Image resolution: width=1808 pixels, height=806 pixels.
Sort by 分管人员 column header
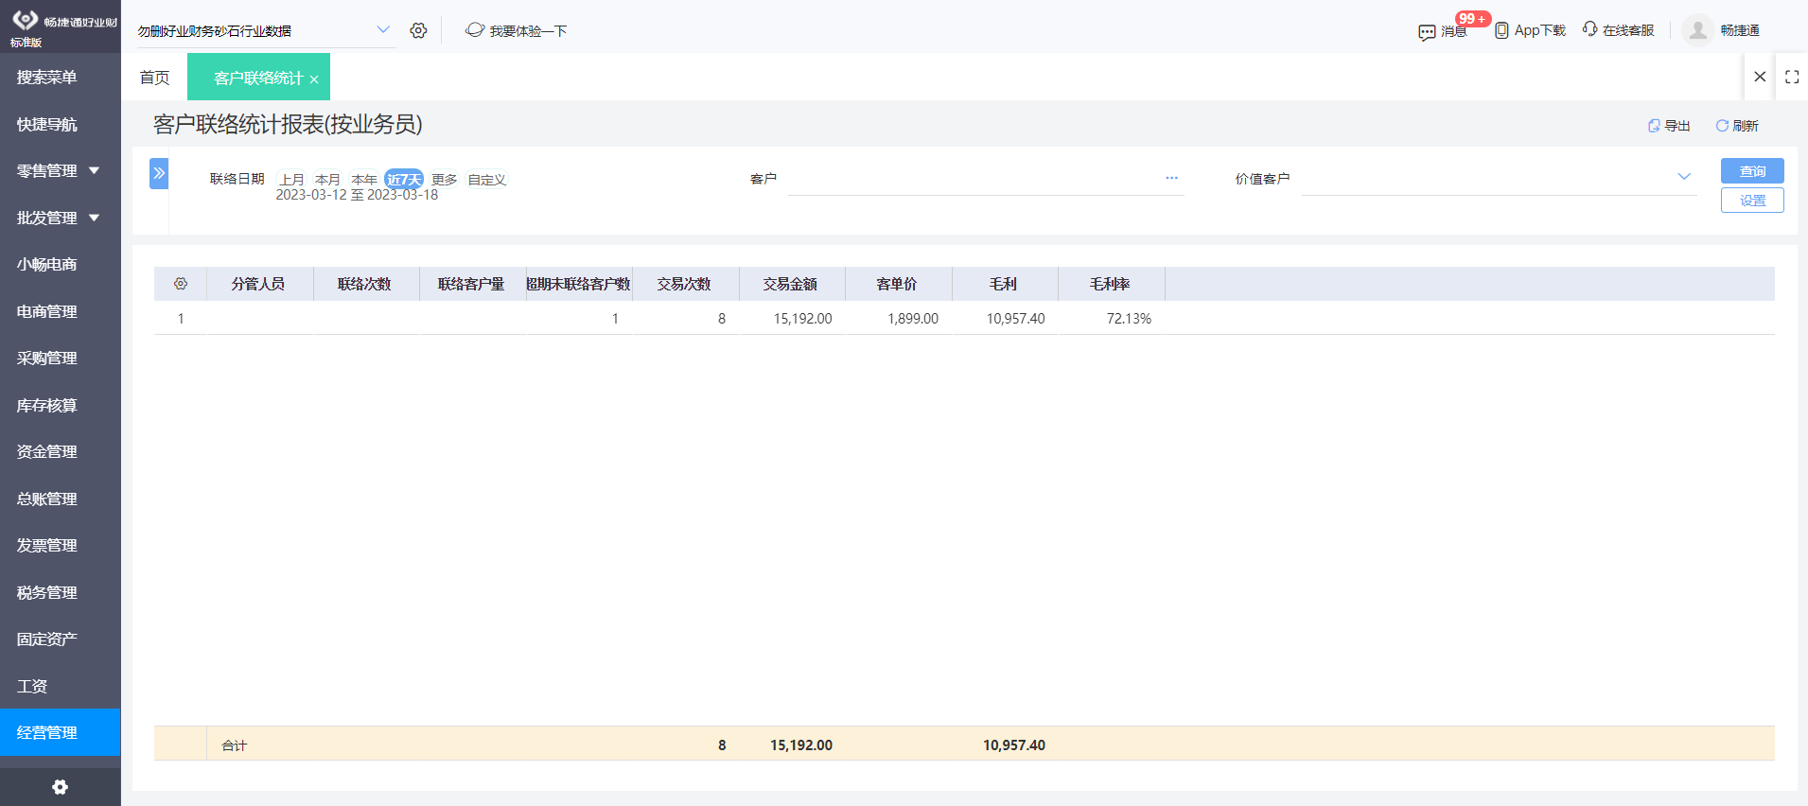coord(258,284)
